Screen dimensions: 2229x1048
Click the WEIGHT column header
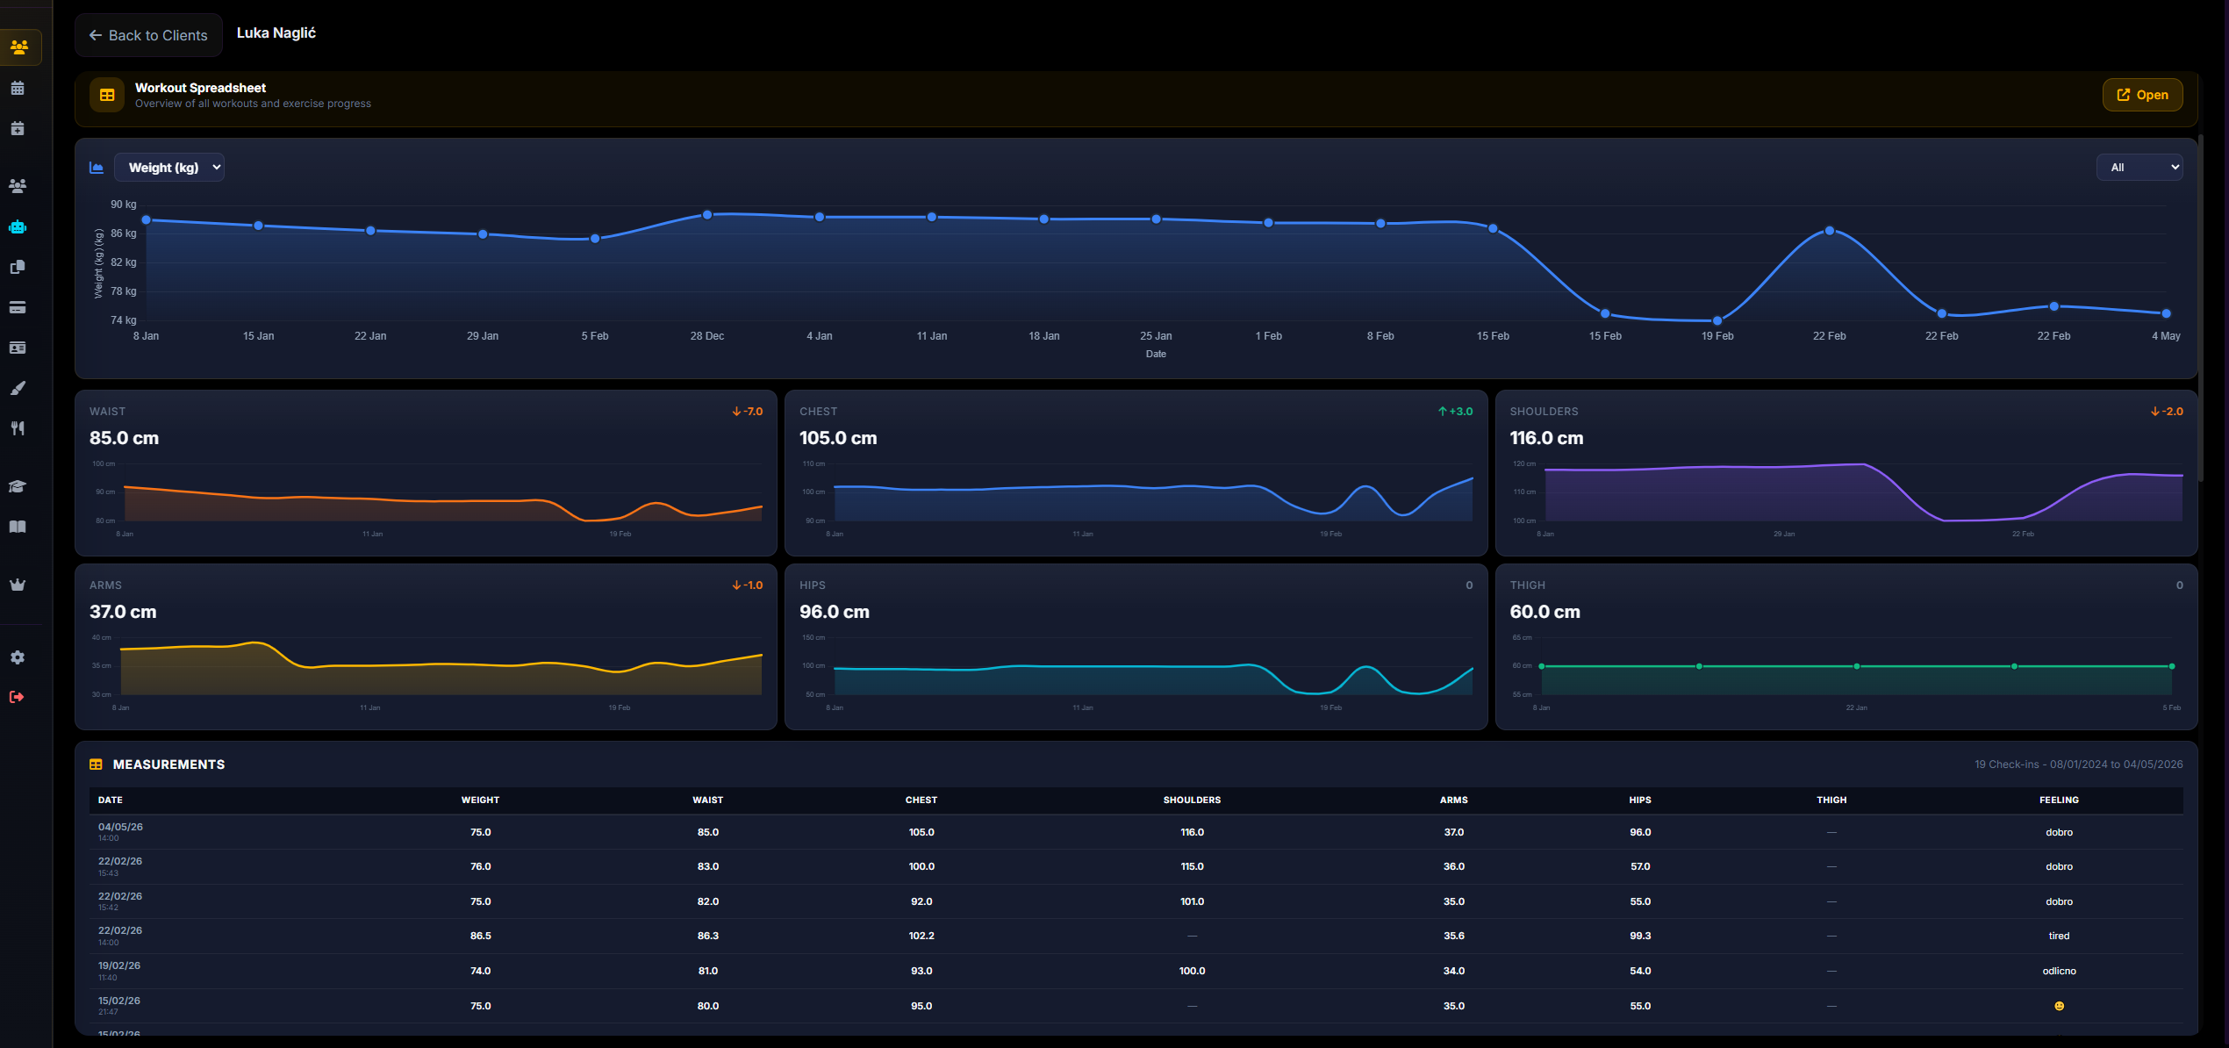pos(480,800)
